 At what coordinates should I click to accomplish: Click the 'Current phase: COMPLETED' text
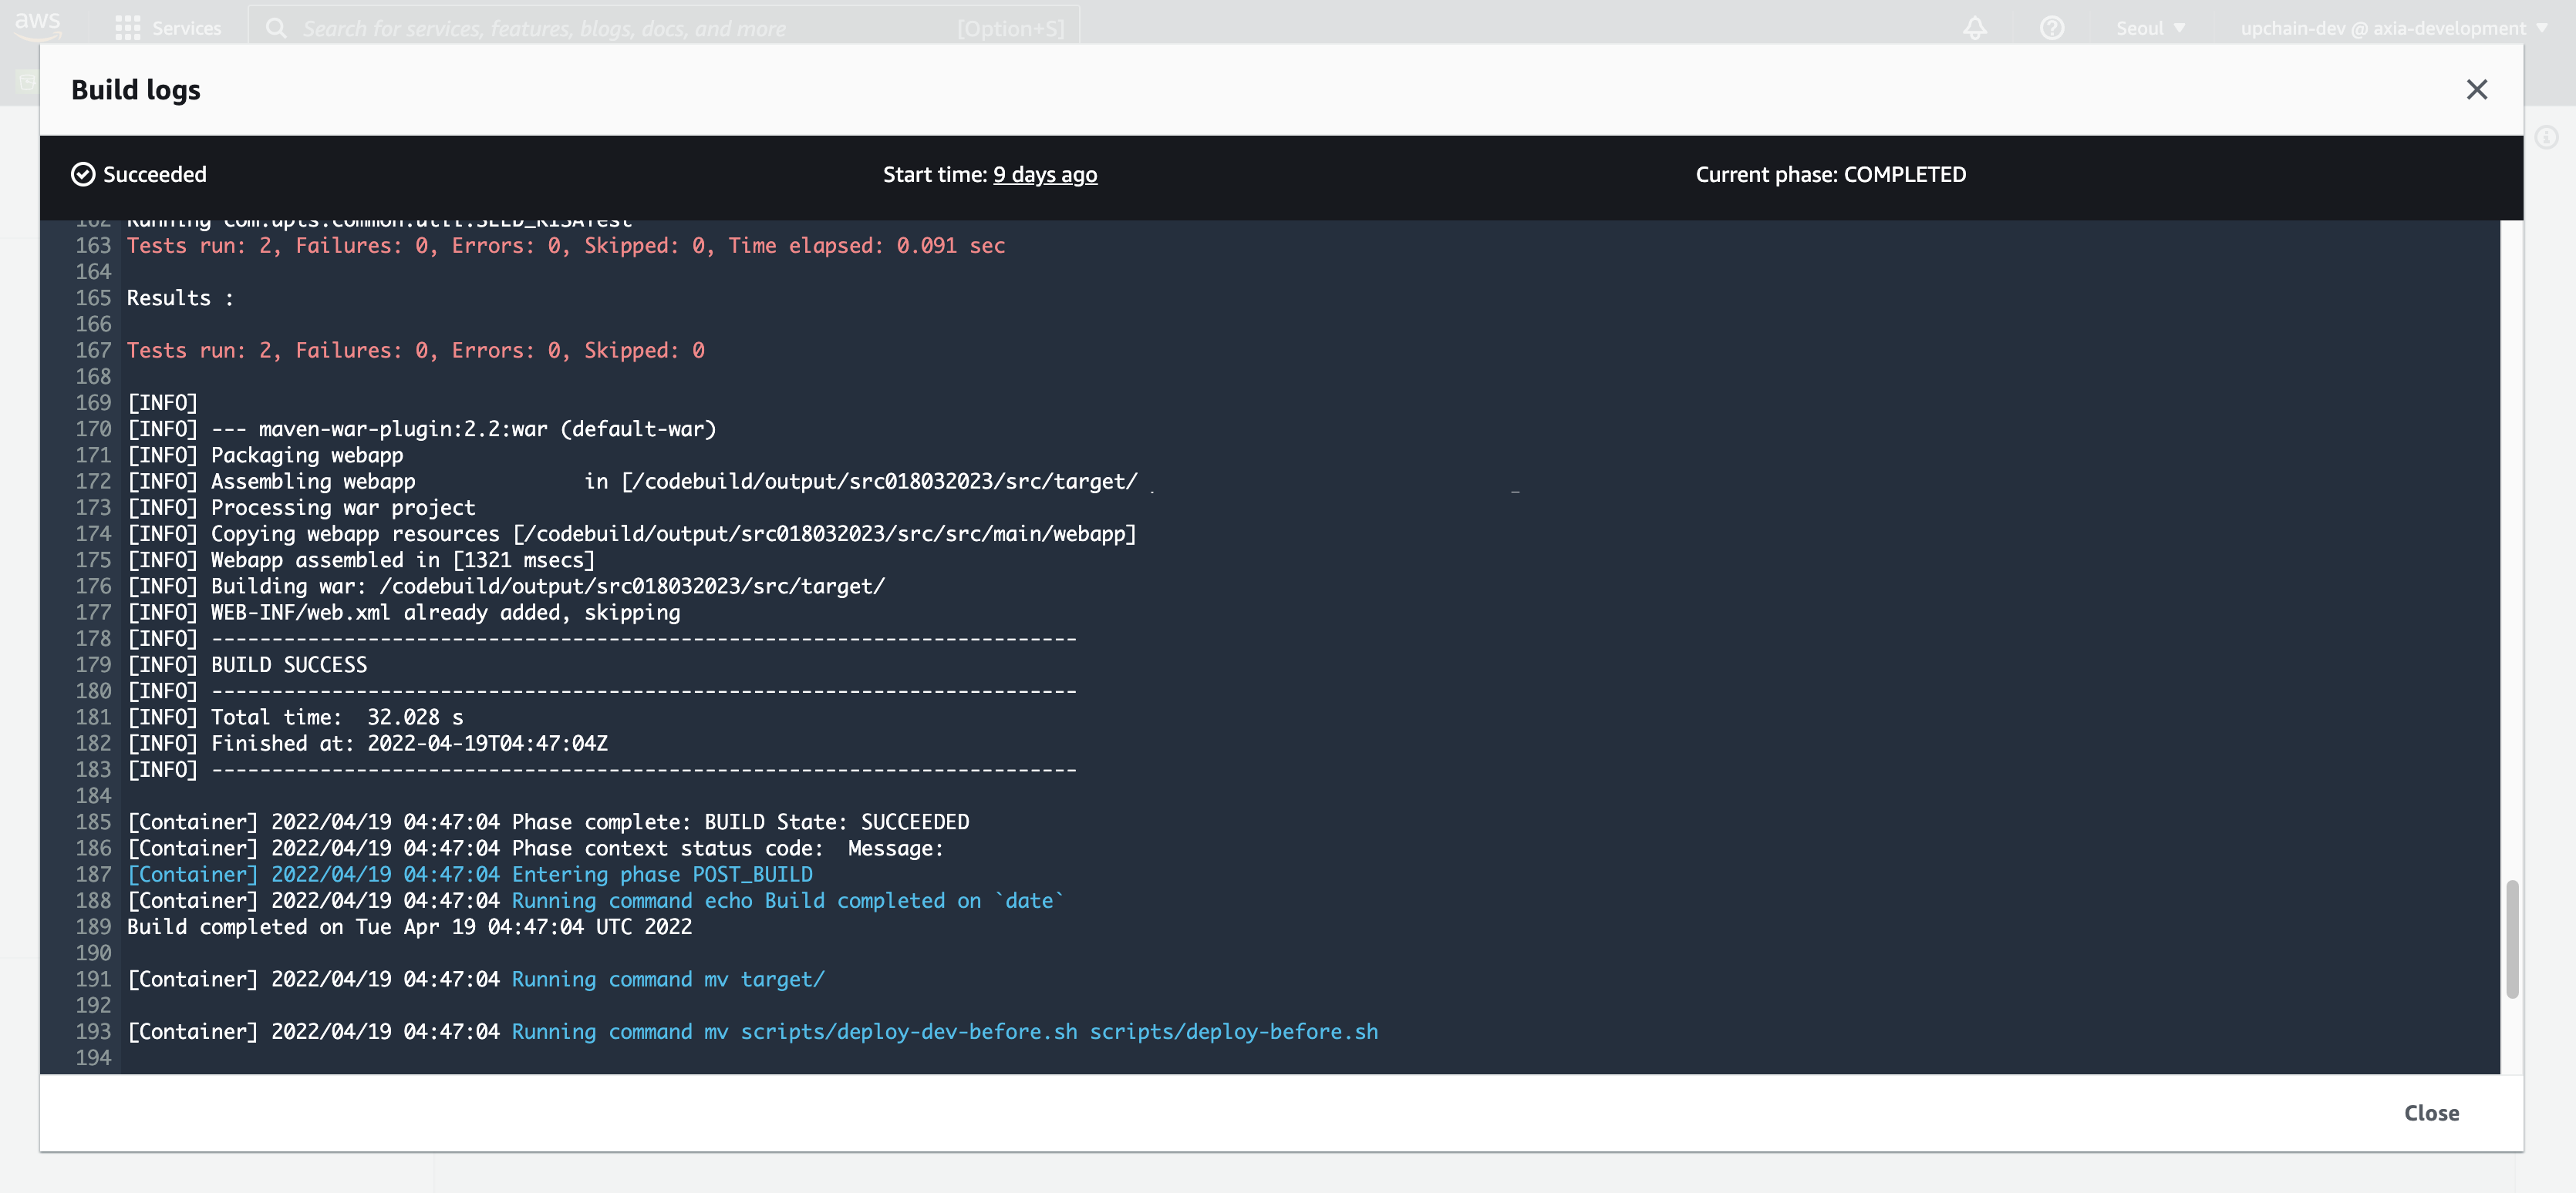coord(1829,175)
